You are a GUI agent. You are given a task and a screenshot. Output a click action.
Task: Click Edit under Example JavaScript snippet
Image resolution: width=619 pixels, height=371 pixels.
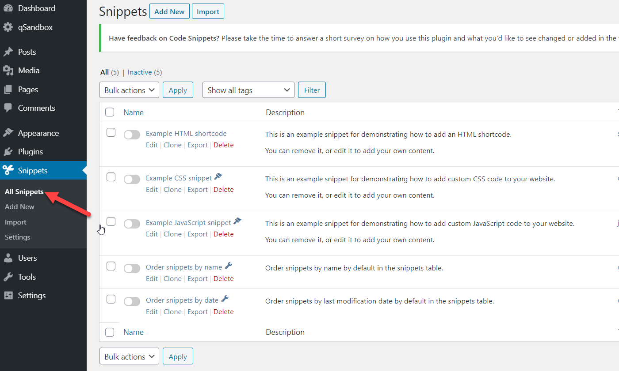click(152, 234)
